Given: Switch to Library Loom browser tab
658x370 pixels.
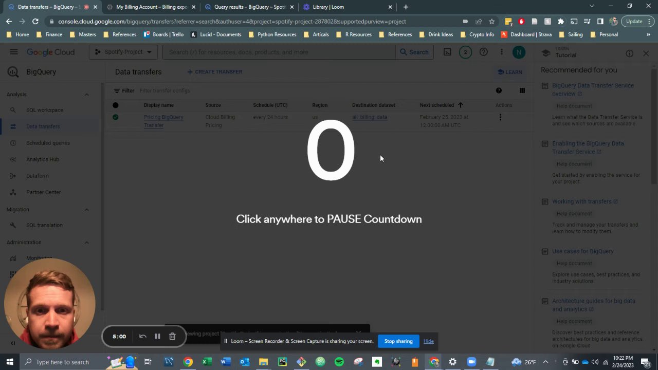Looking at the screenshot, I should pos(347,7).
